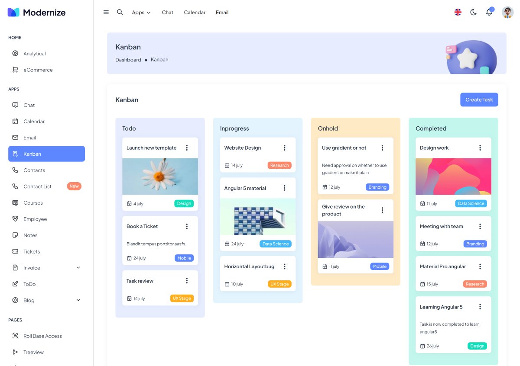This screenshot has height=366, width=520.
Task: Click the UK flag language icon
Action: pos(458,12)
